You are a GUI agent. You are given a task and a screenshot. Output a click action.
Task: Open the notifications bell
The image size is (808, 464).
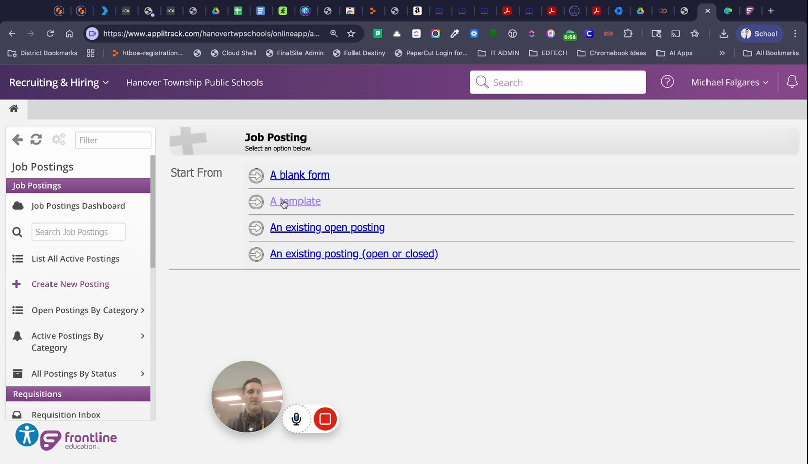[792, 82]
